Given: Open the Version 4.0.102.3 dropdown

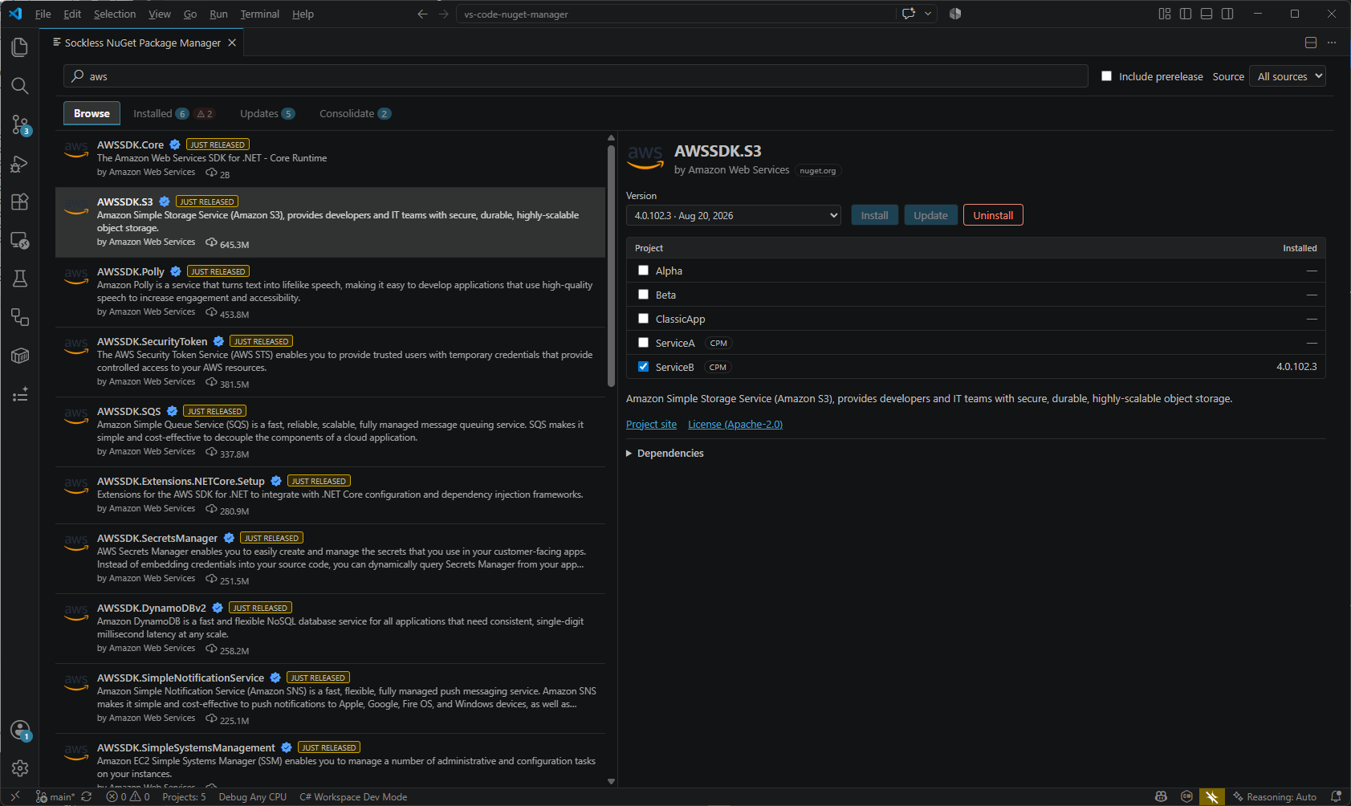Looking at the screenshot, I should (733, 215).
